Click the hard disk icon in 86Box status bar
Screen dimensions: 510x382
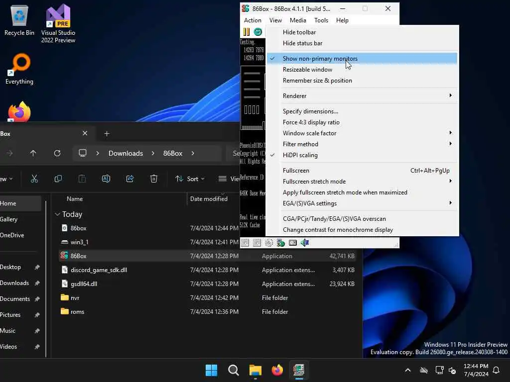tap(293, 242)
